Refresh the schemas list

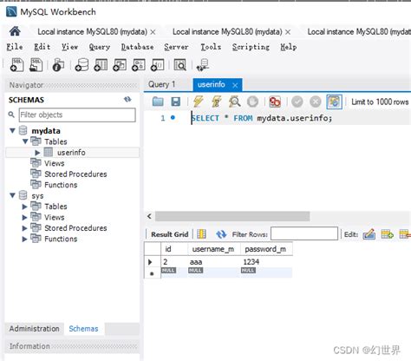(127, 100)
